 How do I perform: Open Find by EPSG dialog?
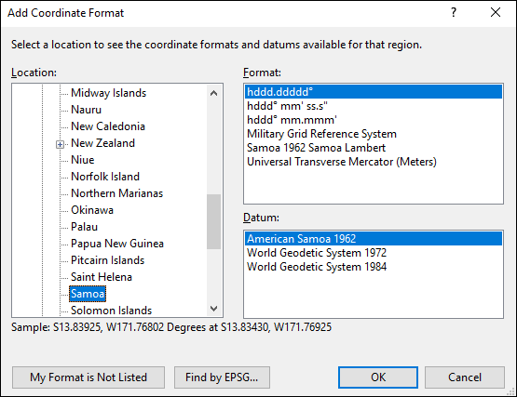222,377
